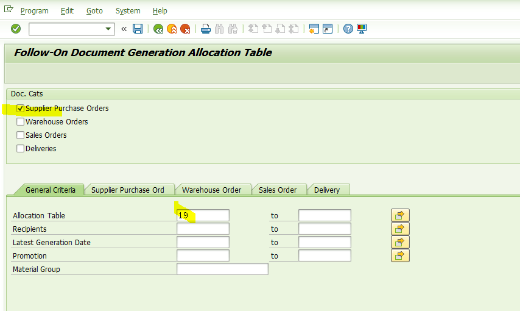Collapse the command field with the double-chevron icon
Viewport: 520px width, 311px height.
click(124, 29)
